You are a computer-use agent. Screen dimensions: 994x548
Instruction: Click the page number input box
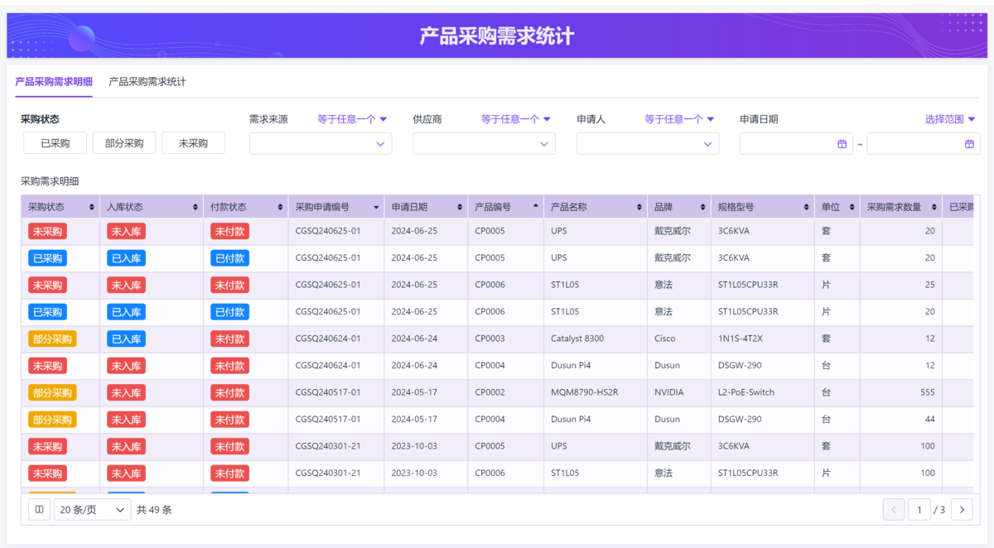(x=919, y=510)
